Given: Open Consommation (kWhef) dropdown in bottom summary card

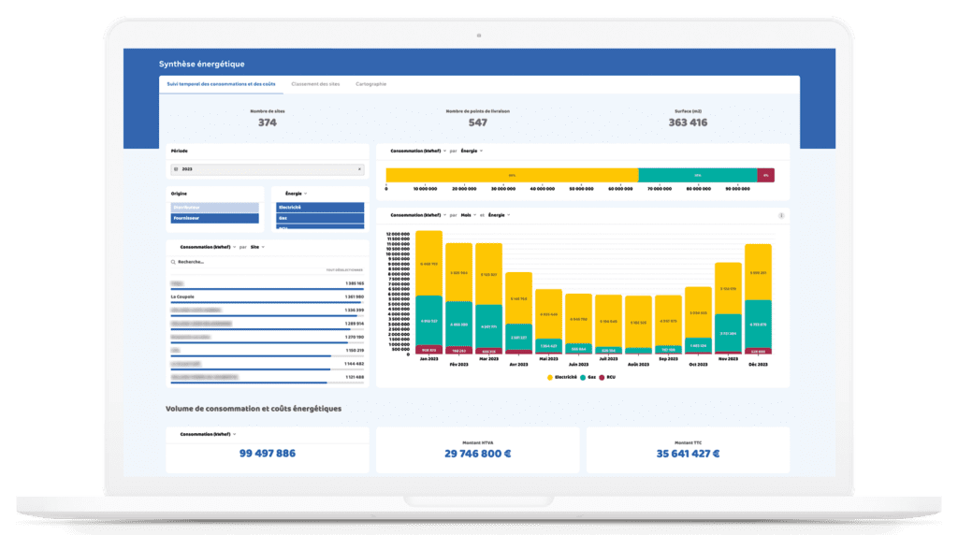Looking at the screenshot, I should click(208, 434).
